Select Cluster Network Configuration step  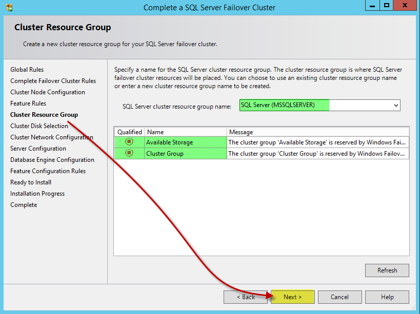pos(52,137)
